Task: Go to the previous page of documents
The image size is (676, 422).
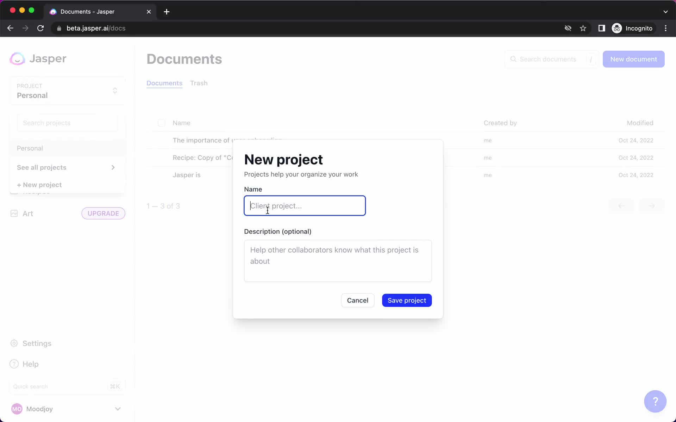Action: coord(621,206)
